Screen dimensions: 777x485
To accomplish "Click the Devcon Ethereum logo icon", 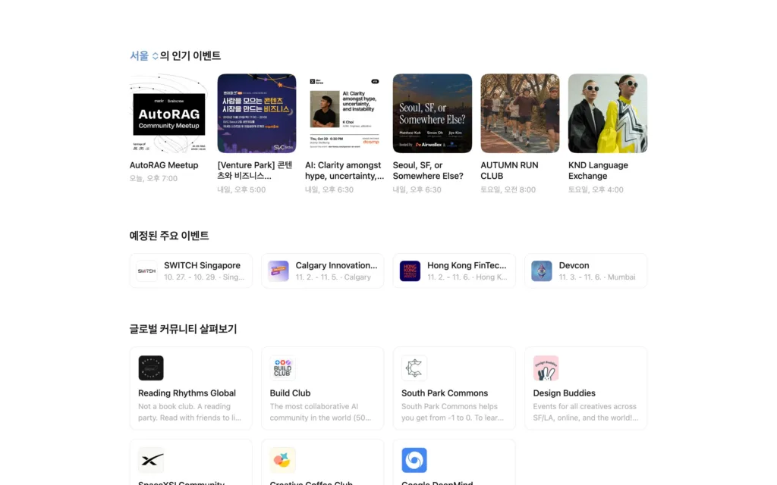I will tap(542, 271).
